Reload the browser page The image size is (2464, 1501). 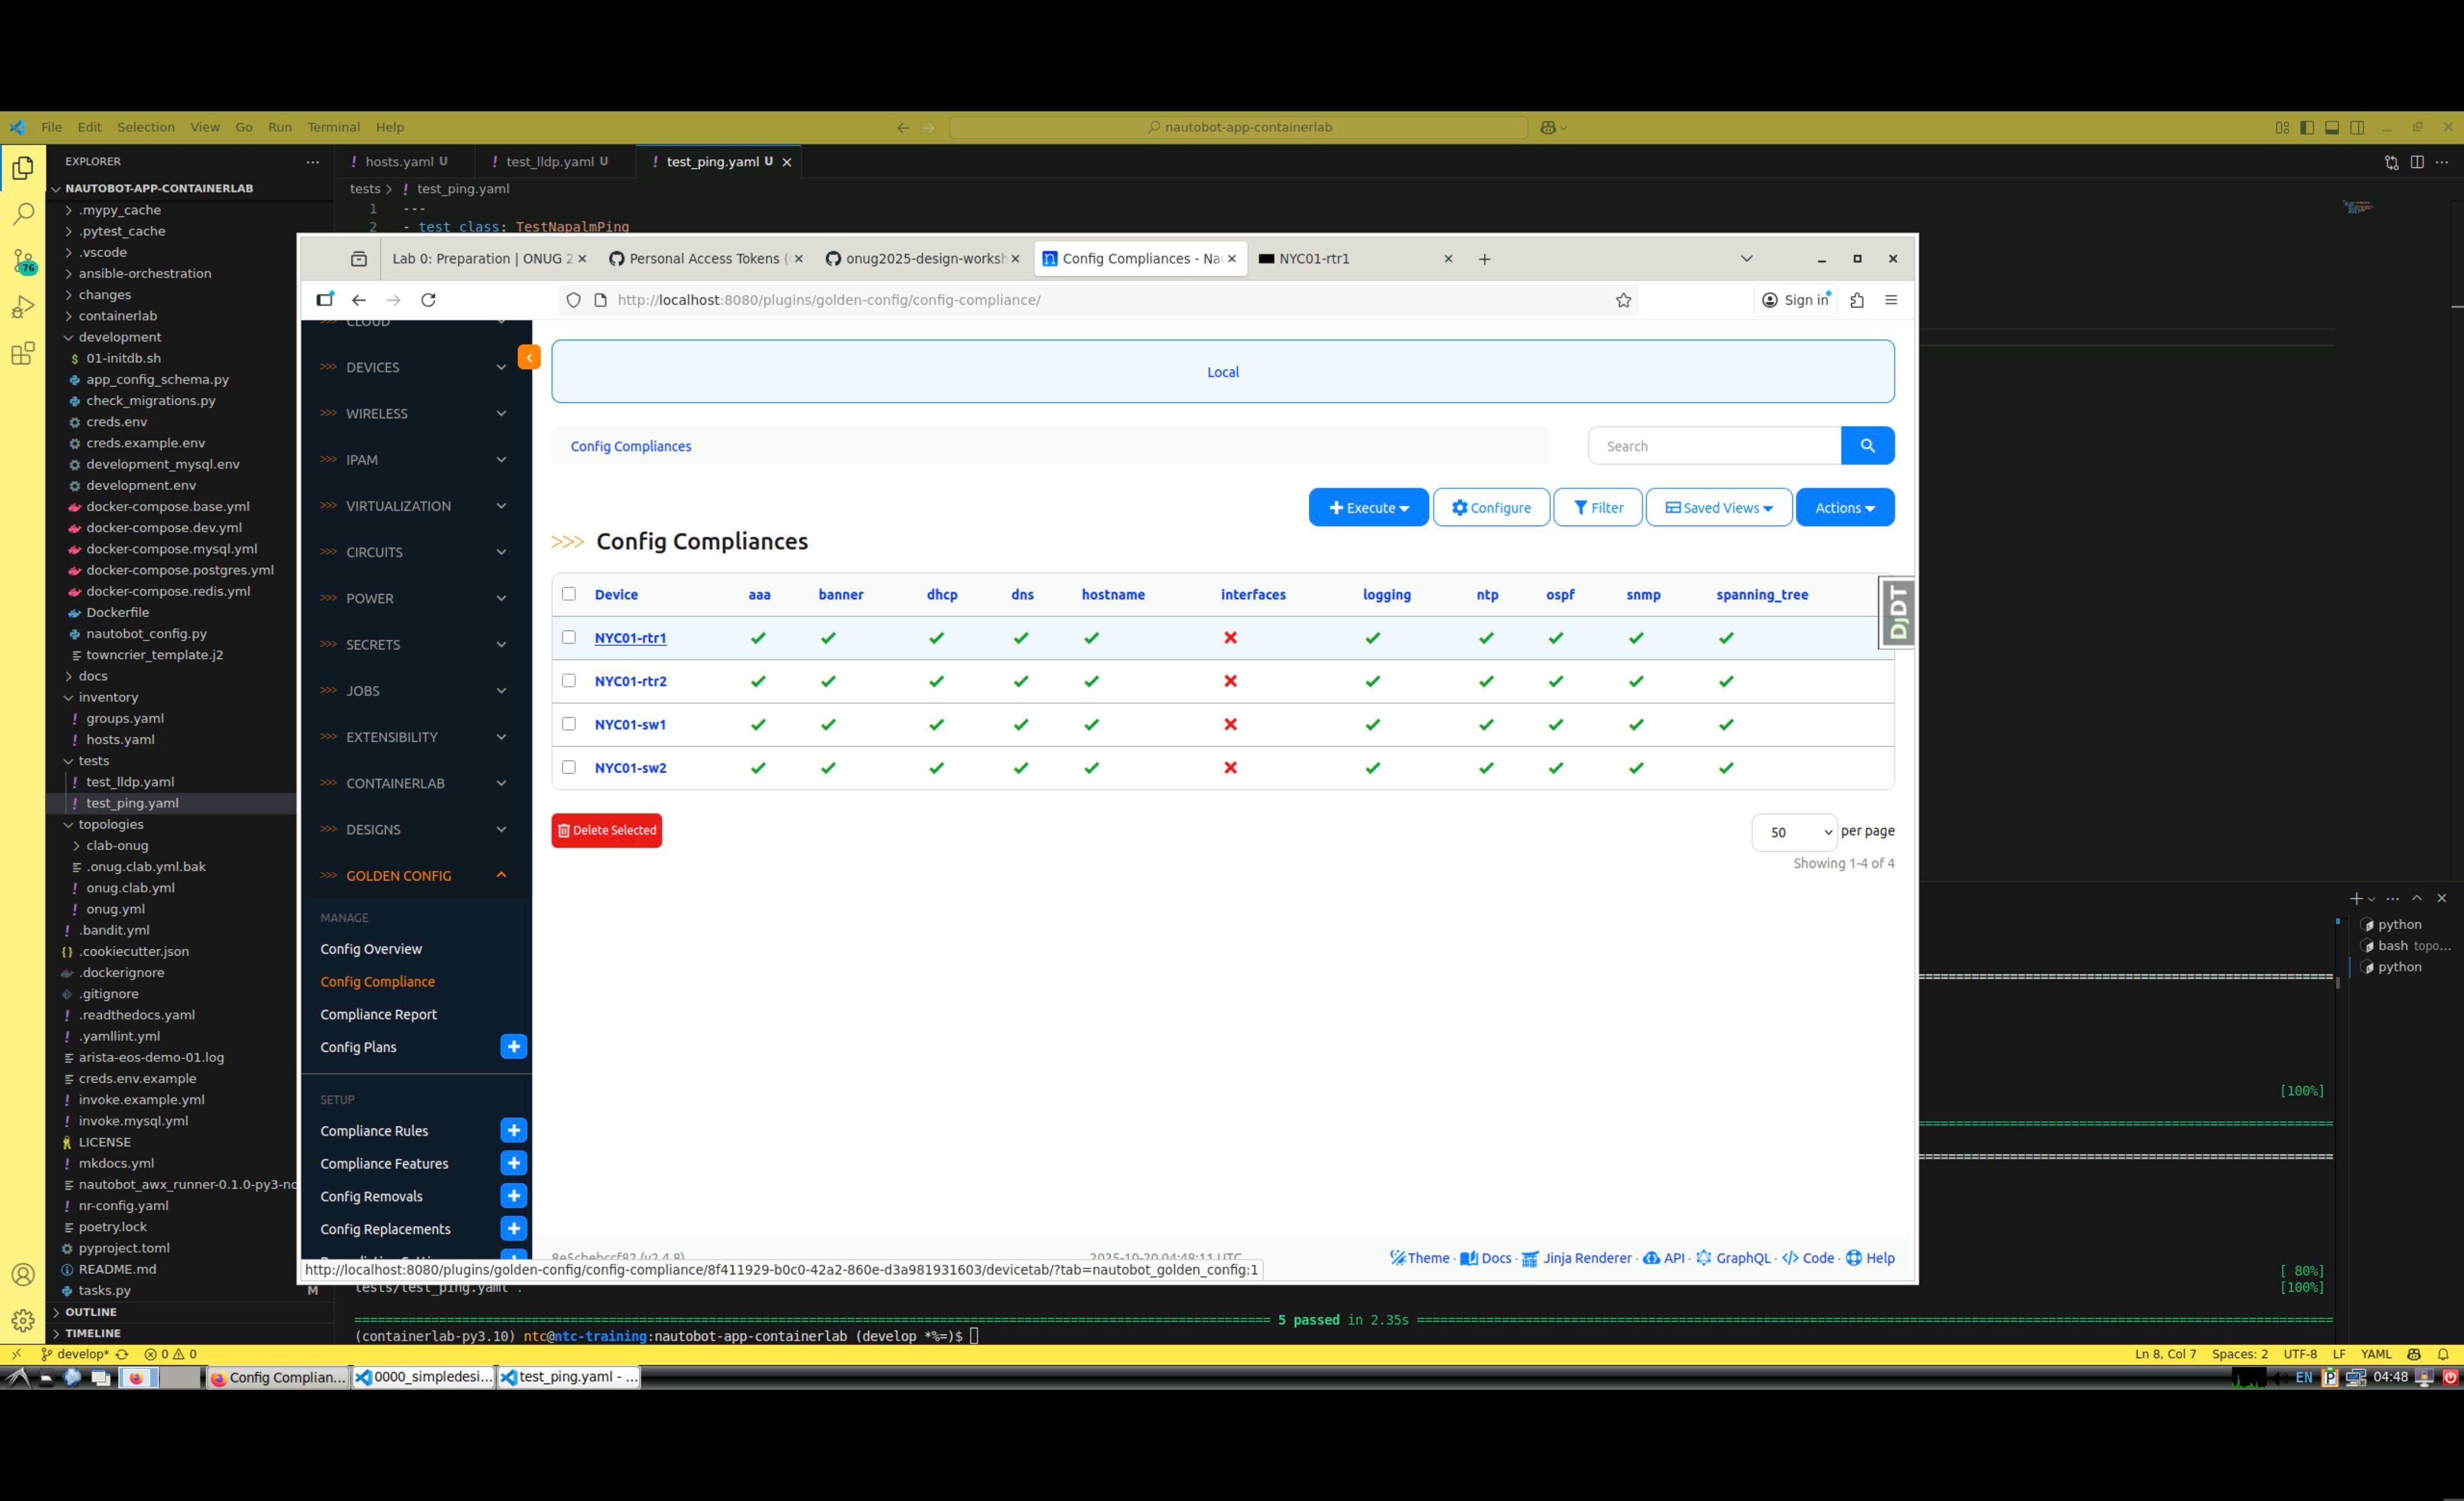(x=428, y=300)
